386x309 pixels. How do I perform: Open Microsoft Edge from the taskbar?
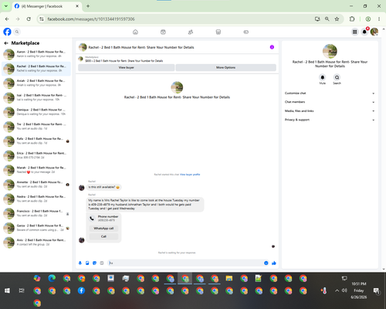pos(52,278)
